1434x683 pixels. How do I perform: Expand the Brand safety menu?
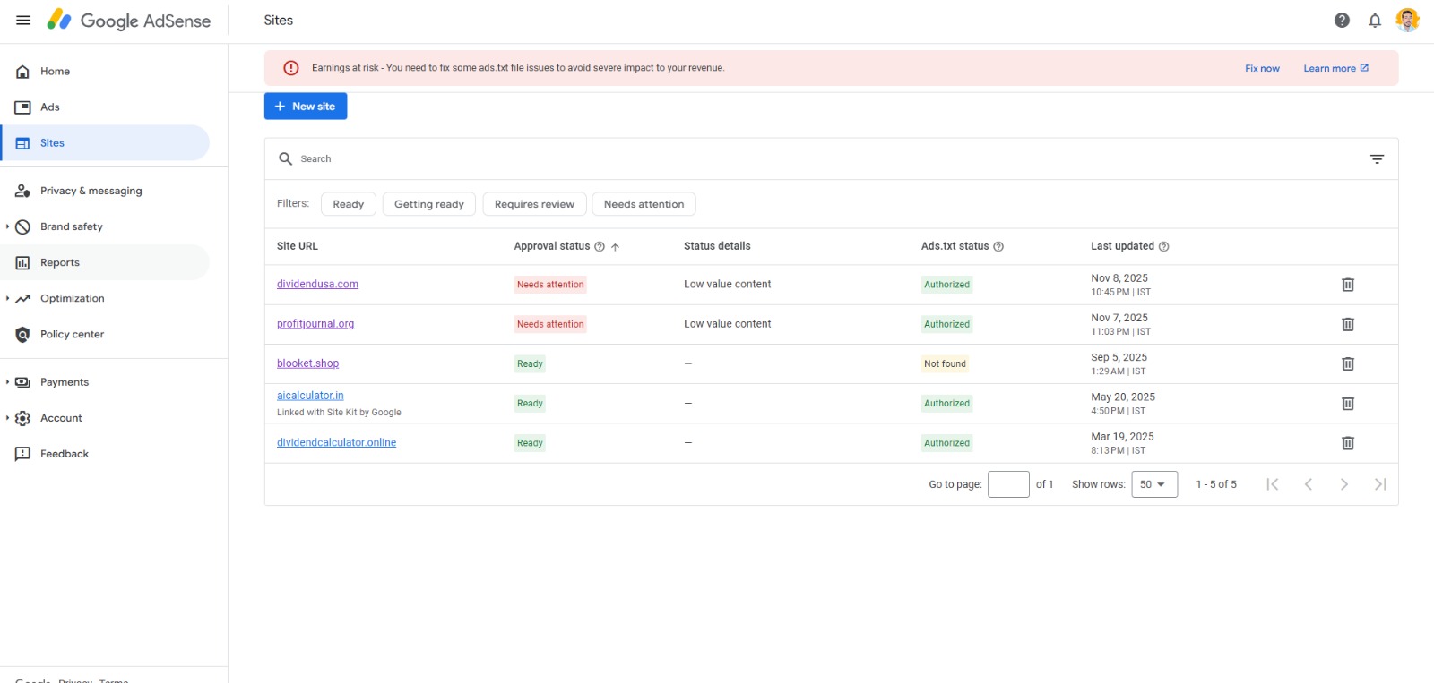click(x=8, y=226)
